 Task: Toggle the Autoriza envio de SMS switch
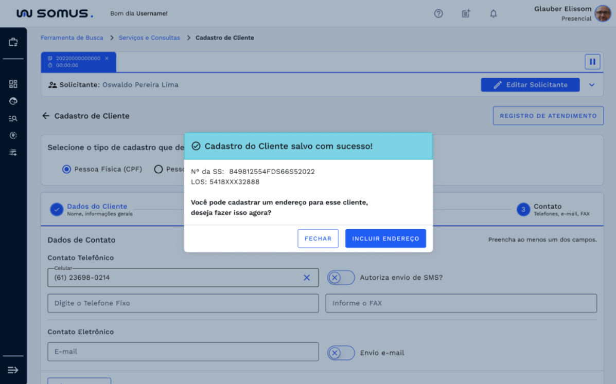point(341,278)
